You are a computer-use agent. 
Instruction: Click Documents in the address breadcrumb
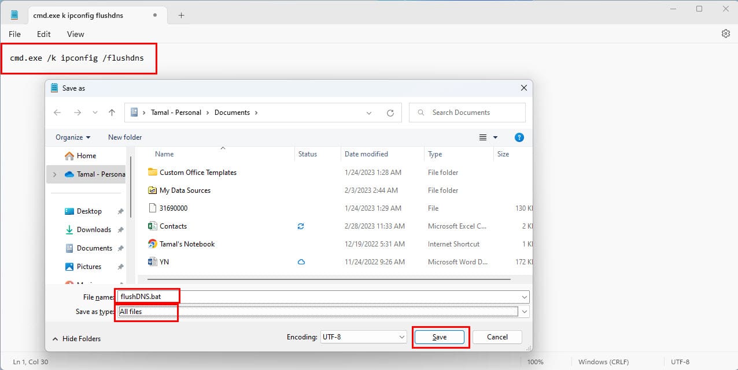pos(232,113)
